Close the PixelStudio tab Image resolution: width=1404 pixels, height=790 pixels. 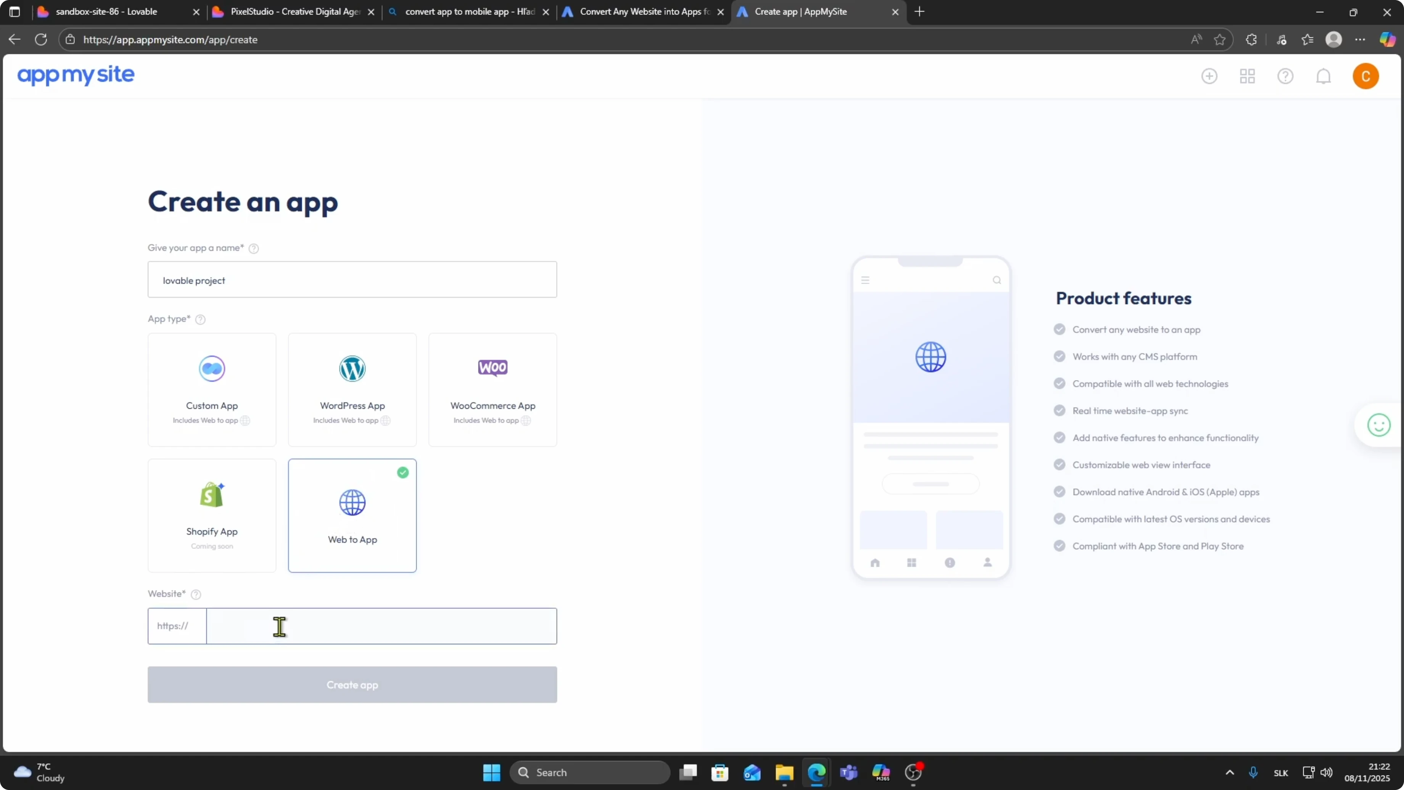click(x=371, y=12)
